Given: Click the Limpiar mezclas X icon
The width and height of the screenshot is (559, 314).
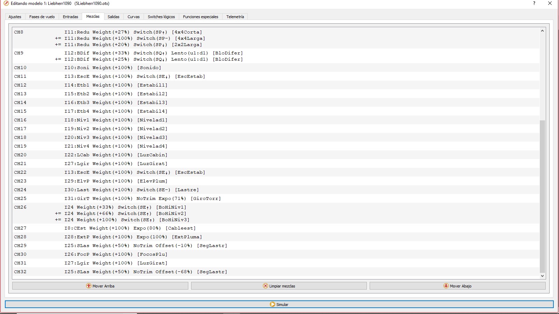Looking at the screenshot, I should [x=266, y=286].
